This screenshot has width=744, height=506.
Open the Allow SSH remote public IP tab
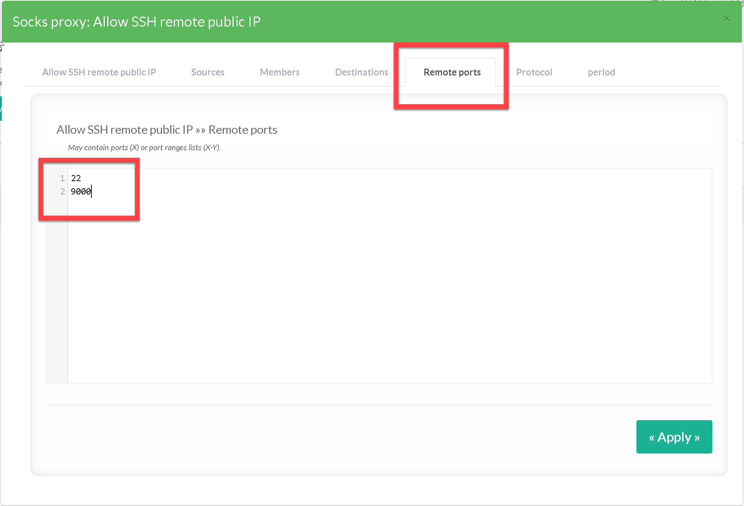click(x=99, y=72)
